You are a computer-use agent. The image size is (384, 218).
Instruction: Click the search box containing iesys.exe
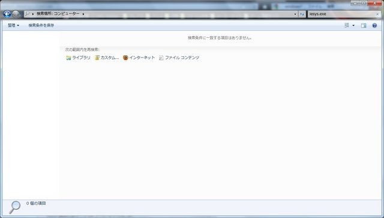coord(341,14)
